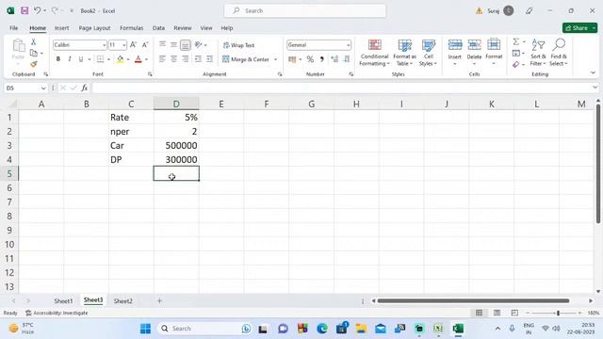The width and height of the screenshot is (603, 339).
Task: Increase font size with the large A icon
Action: [133, 45]
